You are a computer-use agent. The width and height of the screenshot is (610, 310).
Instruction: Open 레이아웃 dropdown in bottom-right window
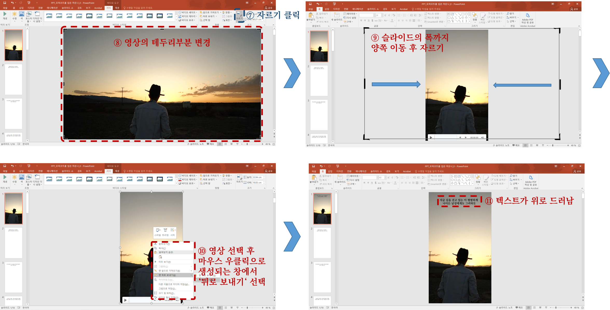click(x=354, y=176)
